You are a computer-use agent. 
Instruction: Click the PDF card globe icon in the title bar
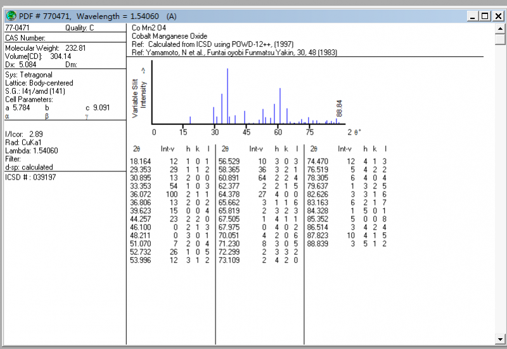11,15
